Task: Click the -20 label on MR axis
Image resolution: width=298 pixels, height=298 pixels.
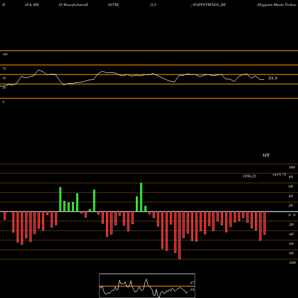Action: pos(291,225)
